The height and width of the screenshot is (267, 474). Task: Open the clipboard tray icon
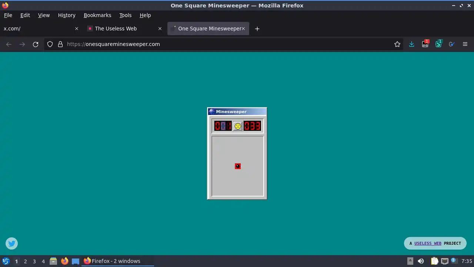coord(434,261)
